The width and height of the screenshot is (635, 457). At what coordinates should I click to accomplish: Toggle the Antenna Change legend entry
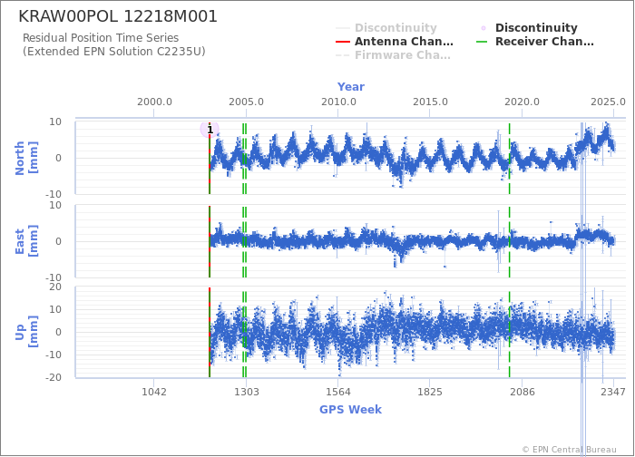(395, 42)
